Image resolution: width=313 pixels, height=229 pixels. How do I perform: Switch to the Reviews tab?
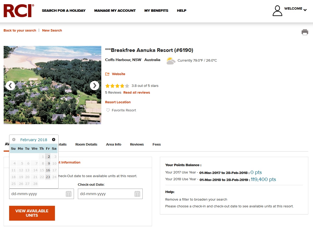coord(137,144)
